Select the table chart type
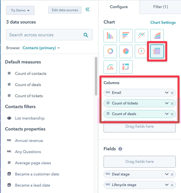The width and height of the screenshot is (181, 193). 157,51
